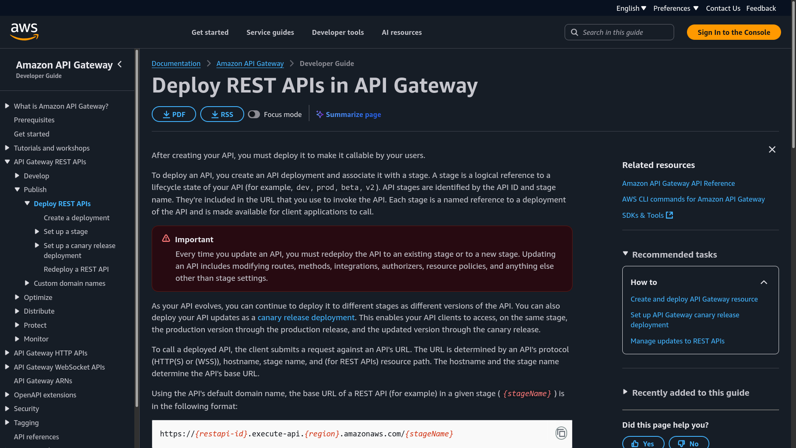Click the Search in this guide field
Screen dimensions: 796x448
(x=619, y=32)
